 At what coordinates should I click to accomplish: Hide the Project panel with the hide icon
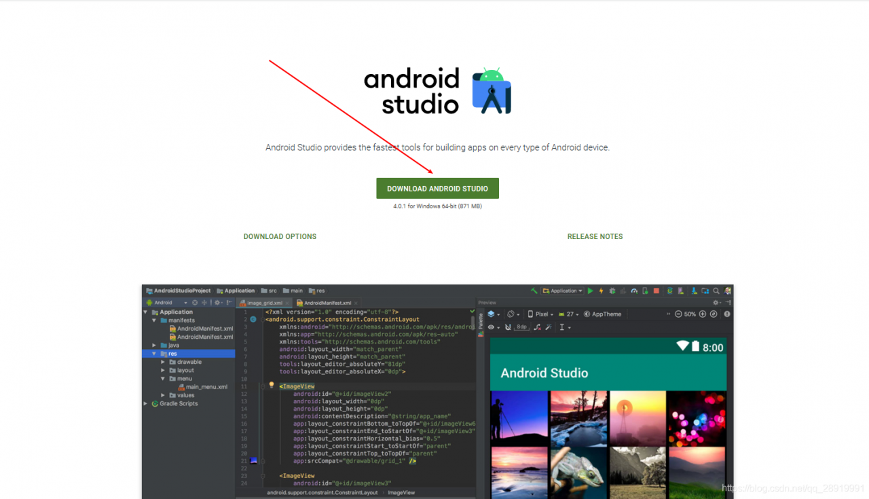[x=229, y=303]
